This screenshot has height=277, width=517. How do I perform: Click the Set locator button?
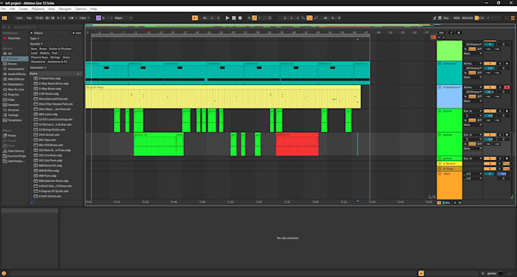441,33
